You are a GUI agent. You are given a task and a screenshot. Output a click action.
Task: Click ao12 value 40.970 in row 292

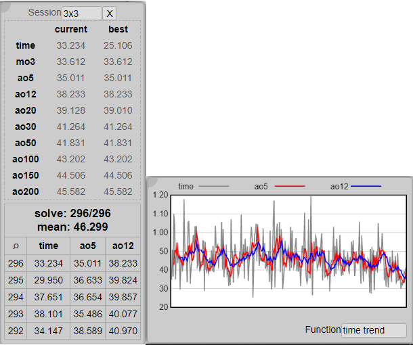coord(123,331)
